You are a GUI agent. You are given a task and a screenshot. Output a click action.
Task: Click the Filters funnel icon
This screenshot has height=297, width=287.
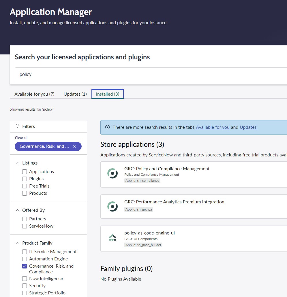[x=18, y=126]
